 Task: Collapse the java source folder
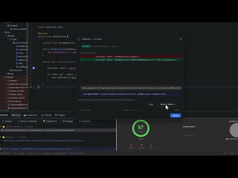point(9,39)
